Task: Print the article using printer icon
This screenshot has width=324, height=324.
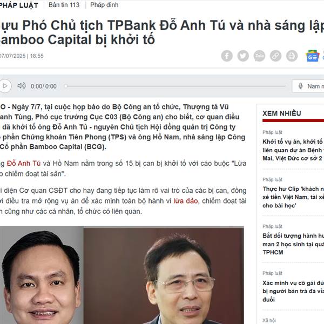Action: click(x=292, y=56)
